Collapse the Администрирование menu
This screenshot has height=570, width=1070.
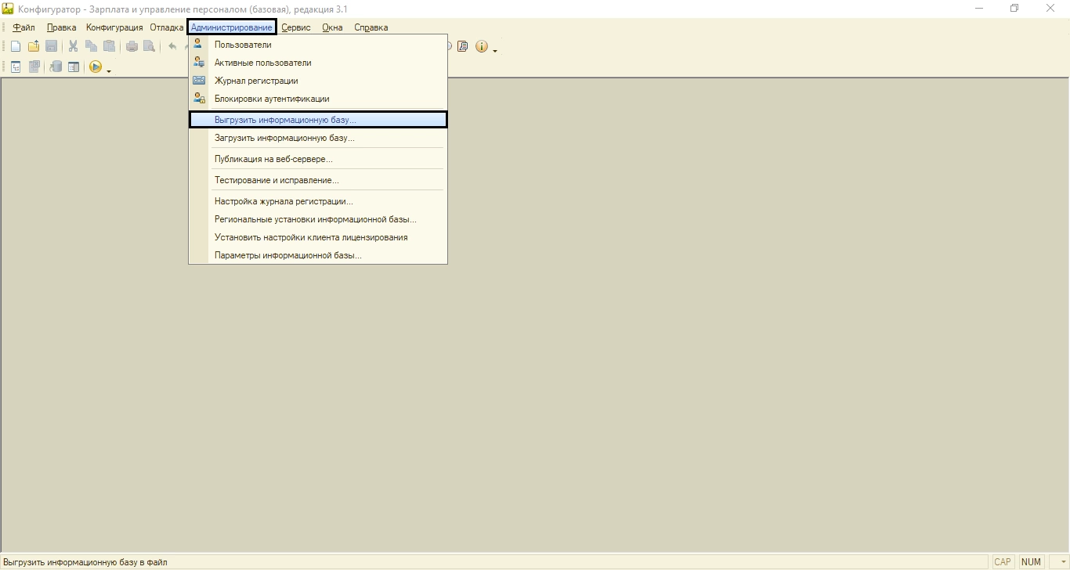tap(232, 27)
